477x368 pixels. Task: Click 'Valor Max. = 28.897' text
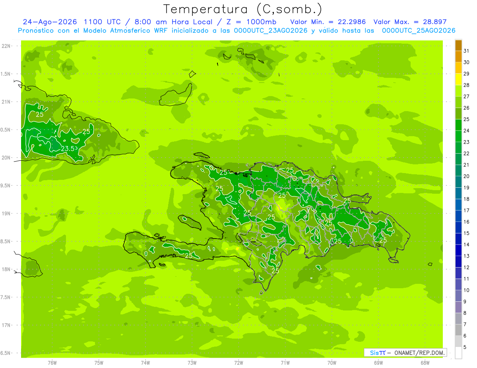point(410,22)
